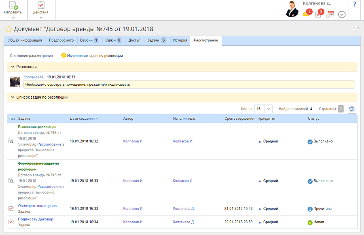Open the calendar icon in header

coord(330,14)
